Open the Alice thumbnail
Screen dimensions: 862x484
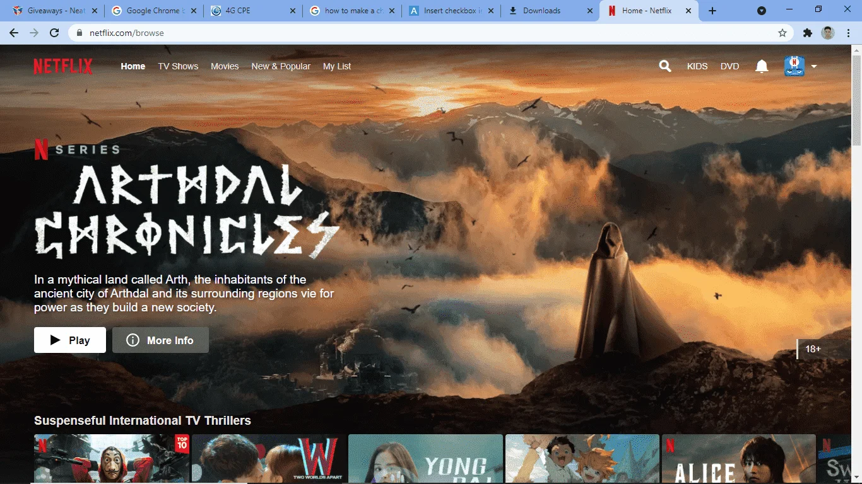pyautogui.click(x=739, y=458)
